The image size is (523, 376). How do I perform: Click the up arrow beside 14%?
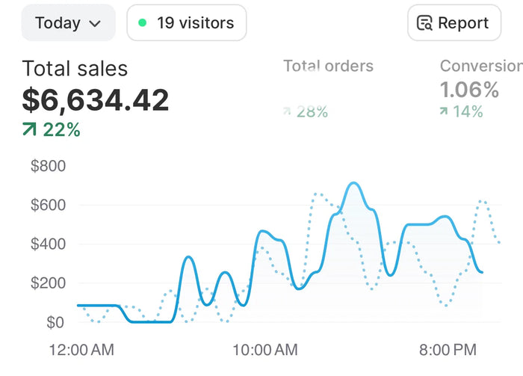444,111
